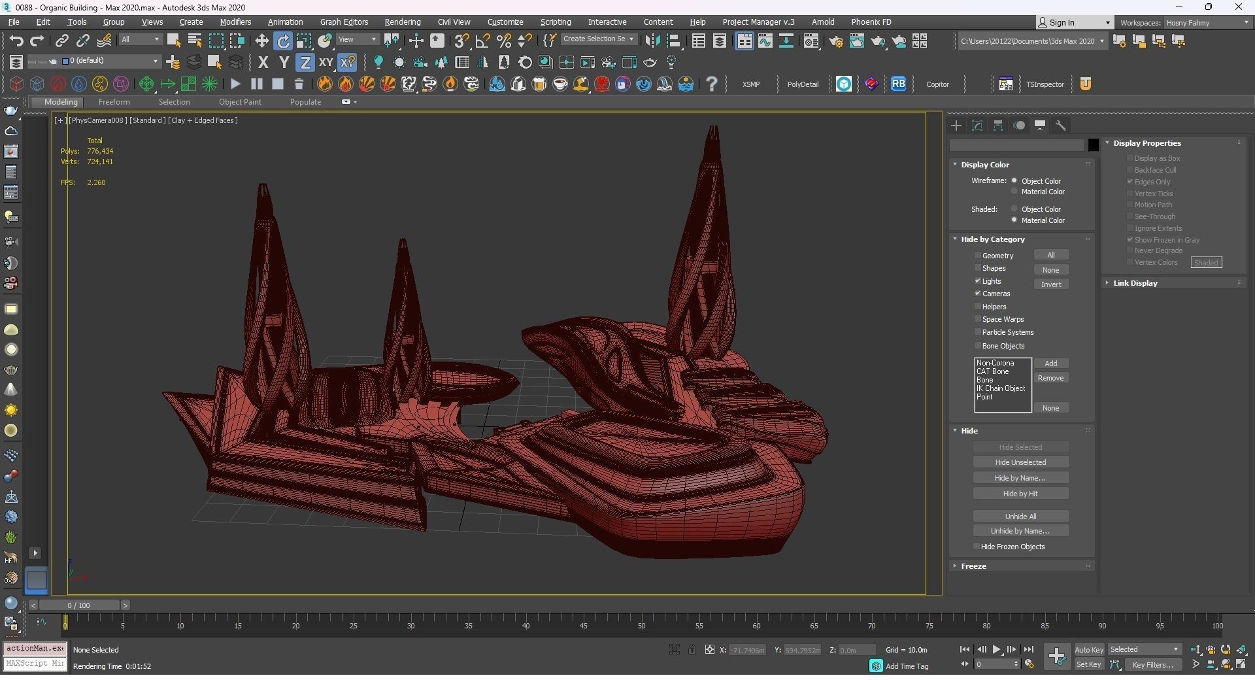The image size is (1255, 680).
Task: Toggle the Angle Snap icon
Action: [x=482, y=41]
